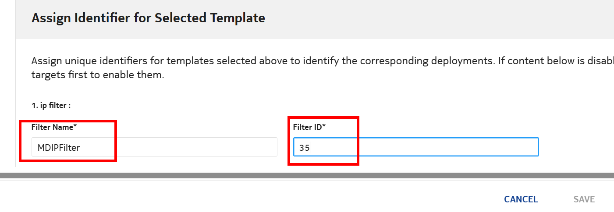Click the SAVE button
This screenshot has height=212, width=614.
[584, 199]
